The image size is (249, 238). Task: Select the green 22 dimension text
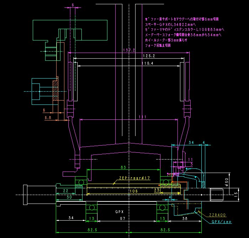click(x=65, y=191)
